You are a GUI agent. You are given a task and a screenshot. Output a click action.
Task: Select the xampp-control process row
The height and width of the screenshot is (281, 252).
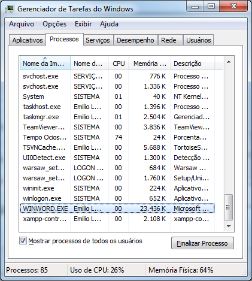coord(117,219)
